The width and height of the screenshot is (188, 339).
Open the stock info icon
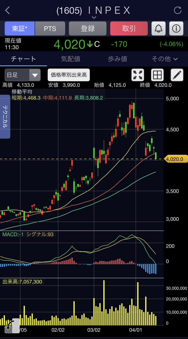(176, 28)
